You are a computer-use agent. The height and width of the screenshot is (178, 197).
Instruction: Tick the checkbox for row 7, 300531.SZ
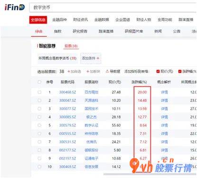[39, 142]
